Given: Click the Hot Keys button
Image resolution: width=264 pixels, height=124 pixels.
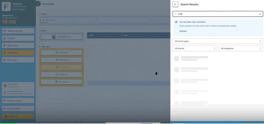Looking at the screenshot, I should coord(61,52).
